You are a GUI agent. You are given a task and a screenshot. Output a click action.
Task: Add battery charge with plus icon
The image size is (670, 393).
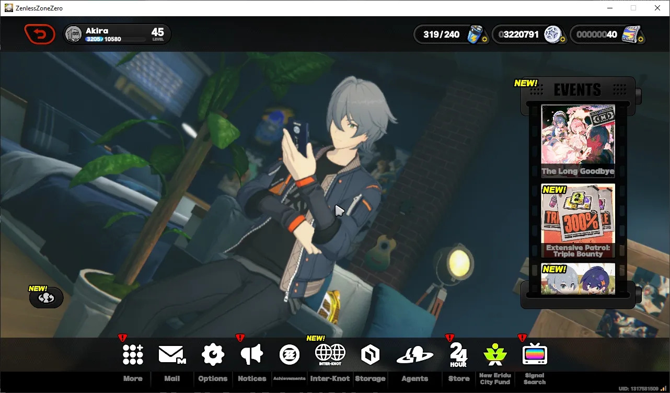click(x=484, y=39)
